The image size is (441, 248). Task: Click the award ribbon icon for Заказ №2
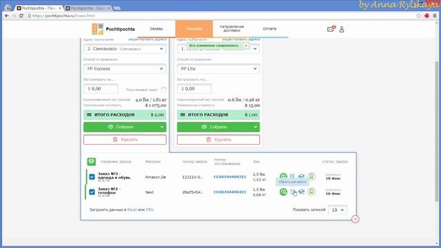pos(311,192)
